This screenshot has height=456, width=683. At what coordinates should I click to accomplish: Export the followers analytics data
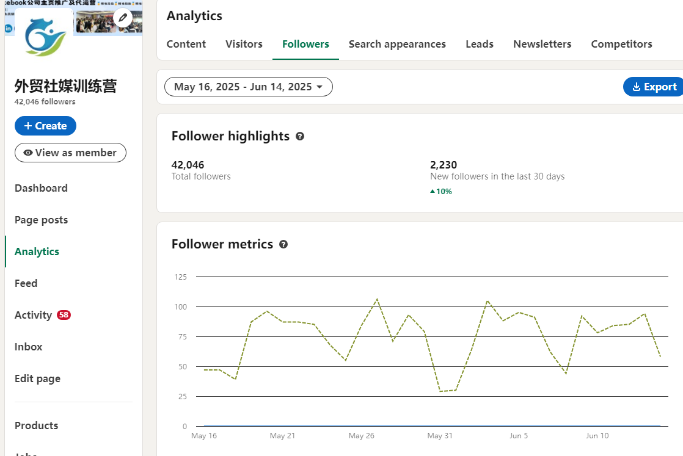[654, 87]
